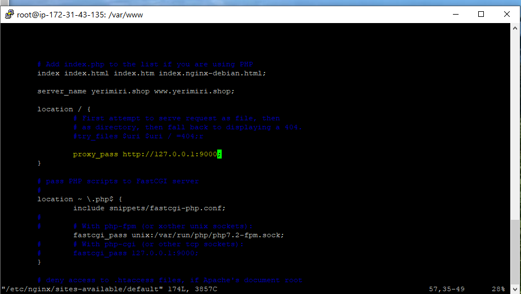Image resolution: width=521 pixels, height=294 pixels.
Task: Click the 'location / {' line
Action: coord(64,109)
